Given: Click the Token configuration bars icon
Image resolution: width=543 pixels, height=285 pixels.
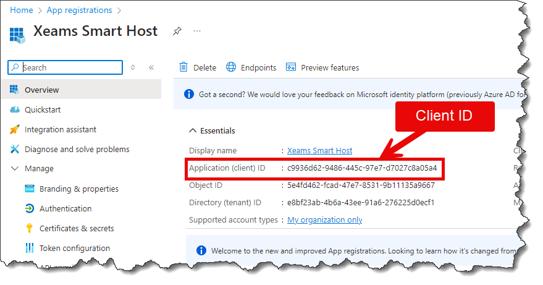Looking at the screenshot, I should [x=29, y=248].
